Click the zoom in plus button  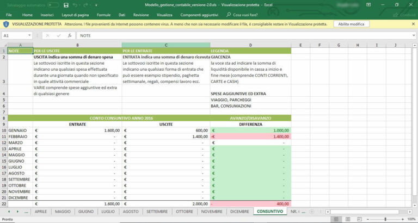click(x=403, y=219)
